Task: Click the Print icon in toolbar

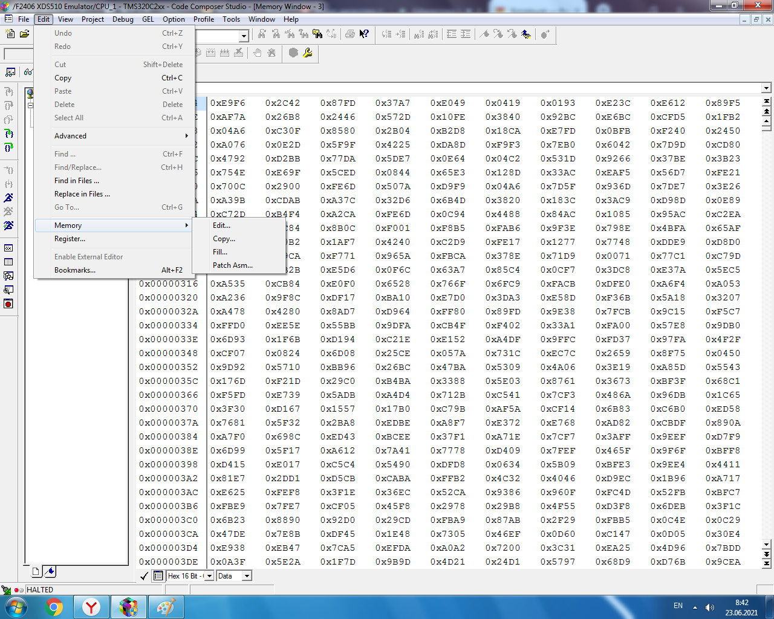Action: click(x=350, y=34)
